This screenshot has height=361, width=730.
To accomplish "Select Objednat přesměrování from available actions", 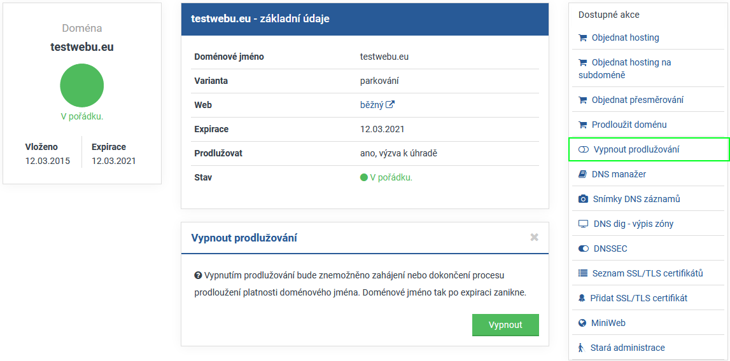I will point(637,100).
